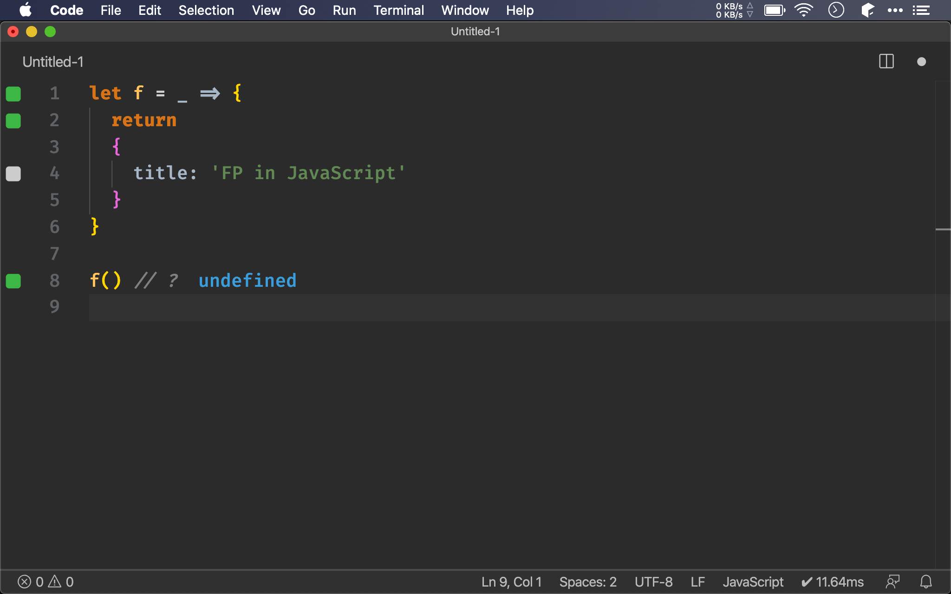Click white coverage marker on line 4
The height and width of the screenshot is (594, 951).
[13, 174]
